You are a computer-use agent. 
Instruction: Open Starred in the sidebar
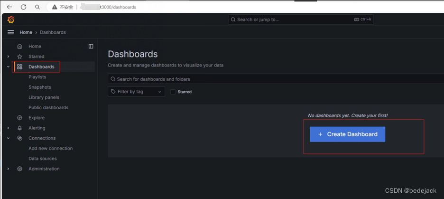[x=36, y=57]
